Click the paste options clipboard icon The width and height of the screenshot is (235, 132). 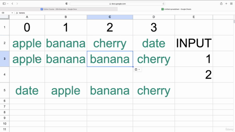136,69
